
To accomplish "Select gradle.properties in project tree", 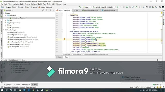I will coord(20,42).
